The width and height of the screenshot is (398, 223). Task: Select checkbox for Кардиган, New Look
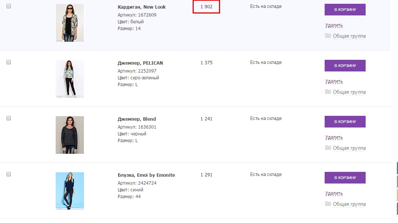click(x=9, y=6)
